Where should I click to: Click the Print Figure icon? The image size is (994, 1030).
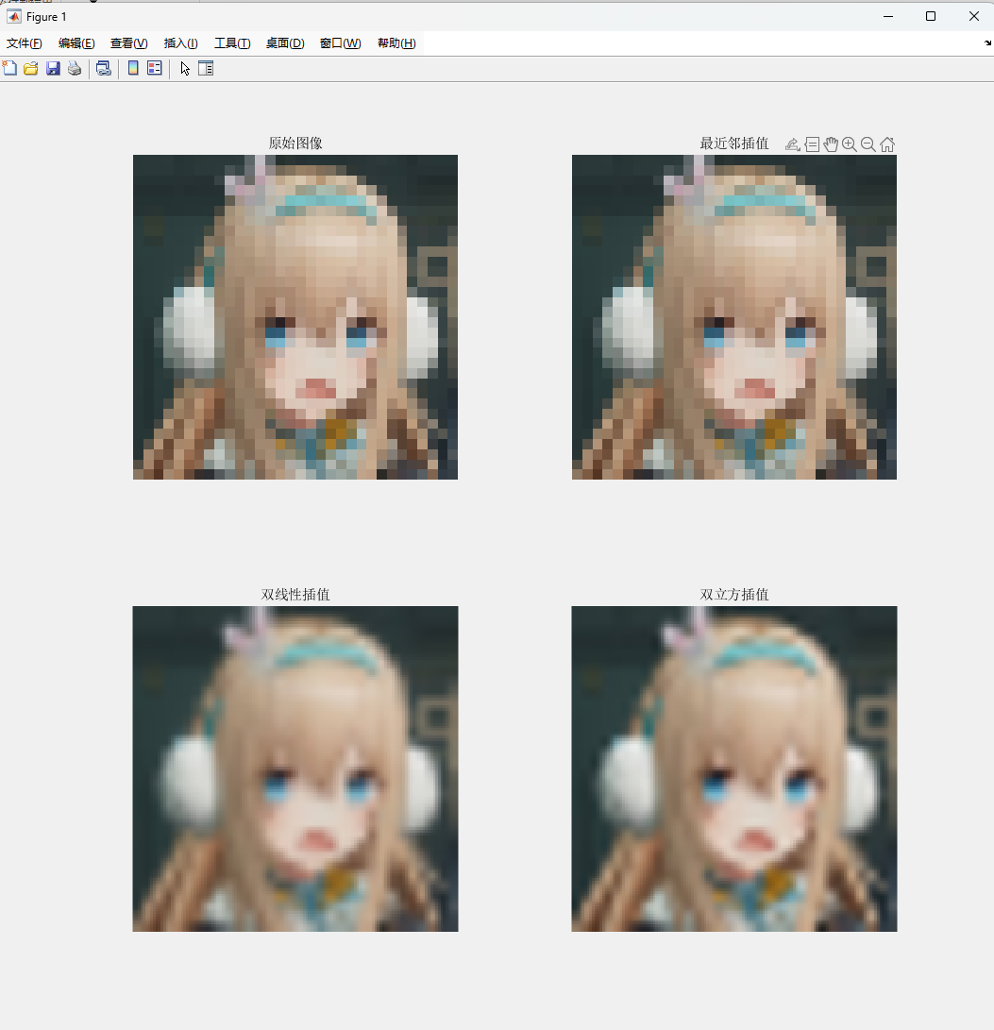(75, 68)
